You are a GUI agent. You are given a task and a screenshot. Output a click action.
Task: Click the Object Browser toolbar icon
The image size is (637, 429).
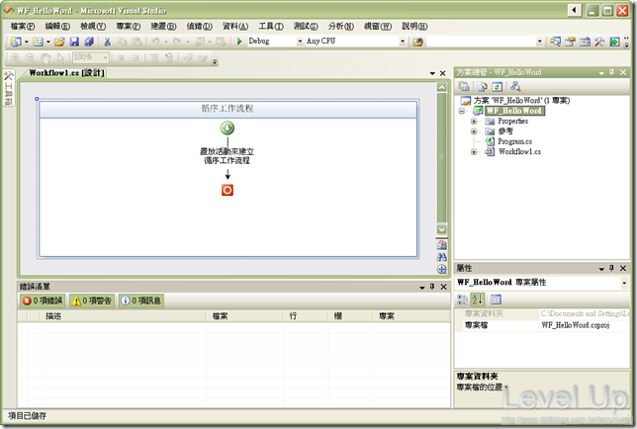[585, 42]
